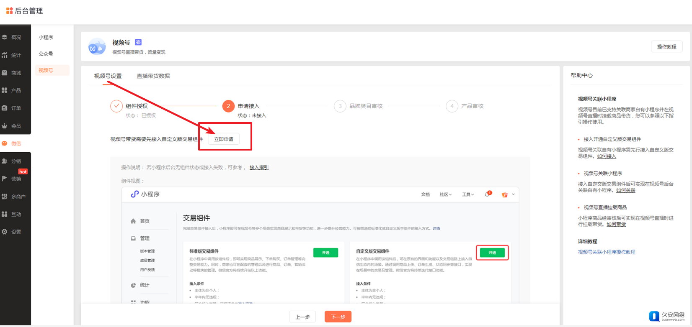Image resolution: width=692 pixels, height=327 pixels.
Task: Click the 状态：已授权 status text
Action: [141, 115]
